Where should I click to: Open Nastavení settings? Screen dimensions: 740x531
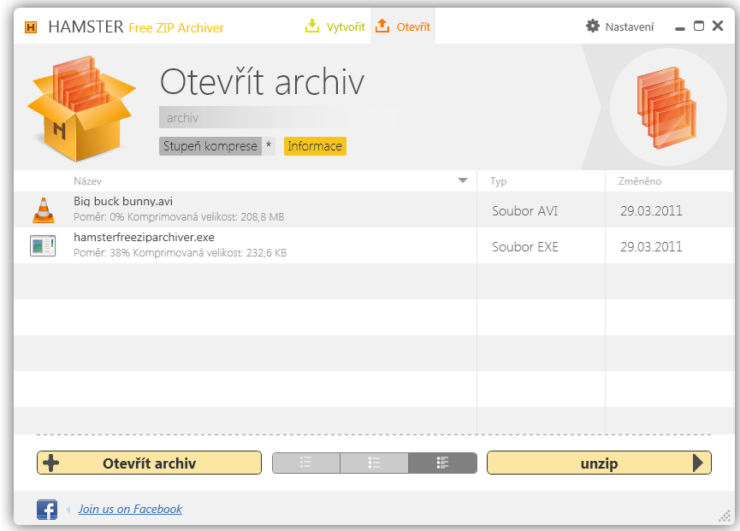pyautogui.click(x=619, y=27)
